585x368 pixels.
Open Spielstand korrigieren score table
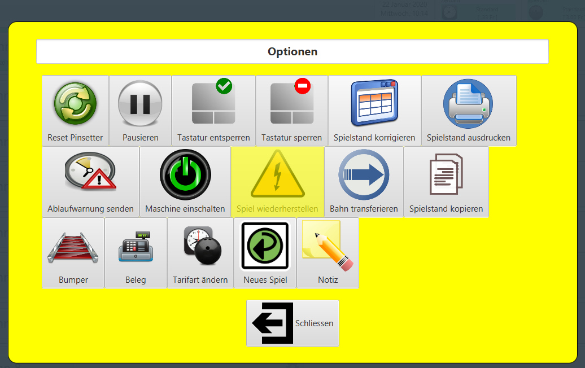374,111
